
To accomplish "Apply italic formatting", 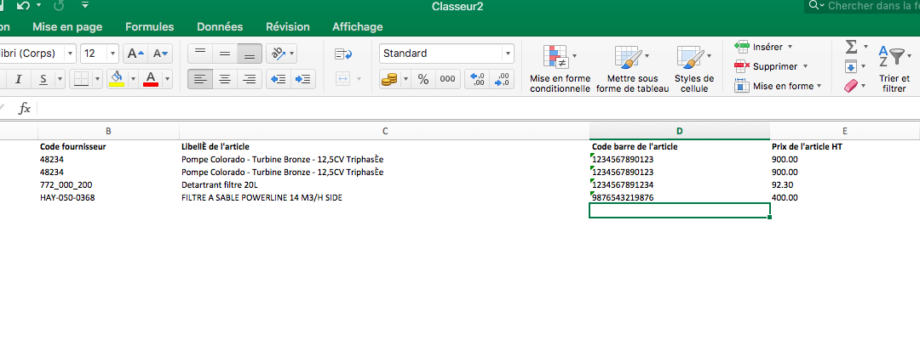I will coord(18,79).
